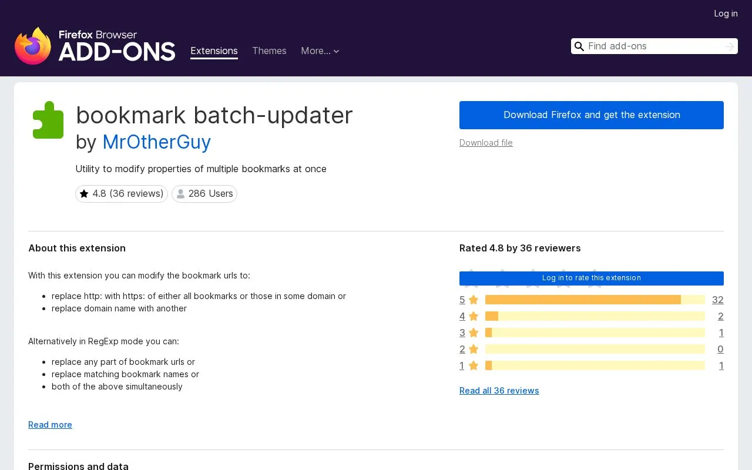Focus the Find add-ons search field

(x=654, y=46)
